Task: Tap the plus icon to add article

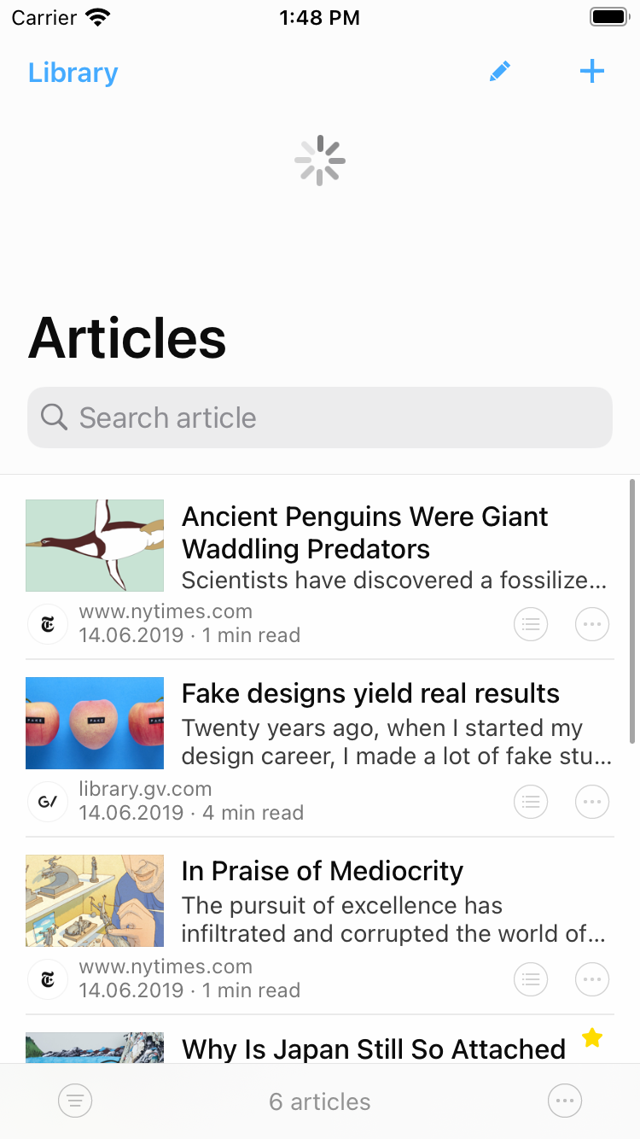Action: pos(591,72)
